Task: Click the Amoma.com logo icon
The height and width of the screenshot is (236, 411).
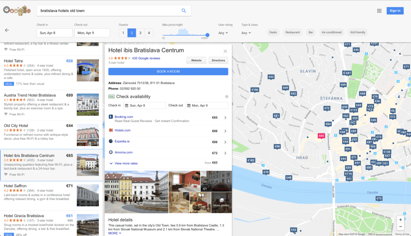Action: [111, 152]
